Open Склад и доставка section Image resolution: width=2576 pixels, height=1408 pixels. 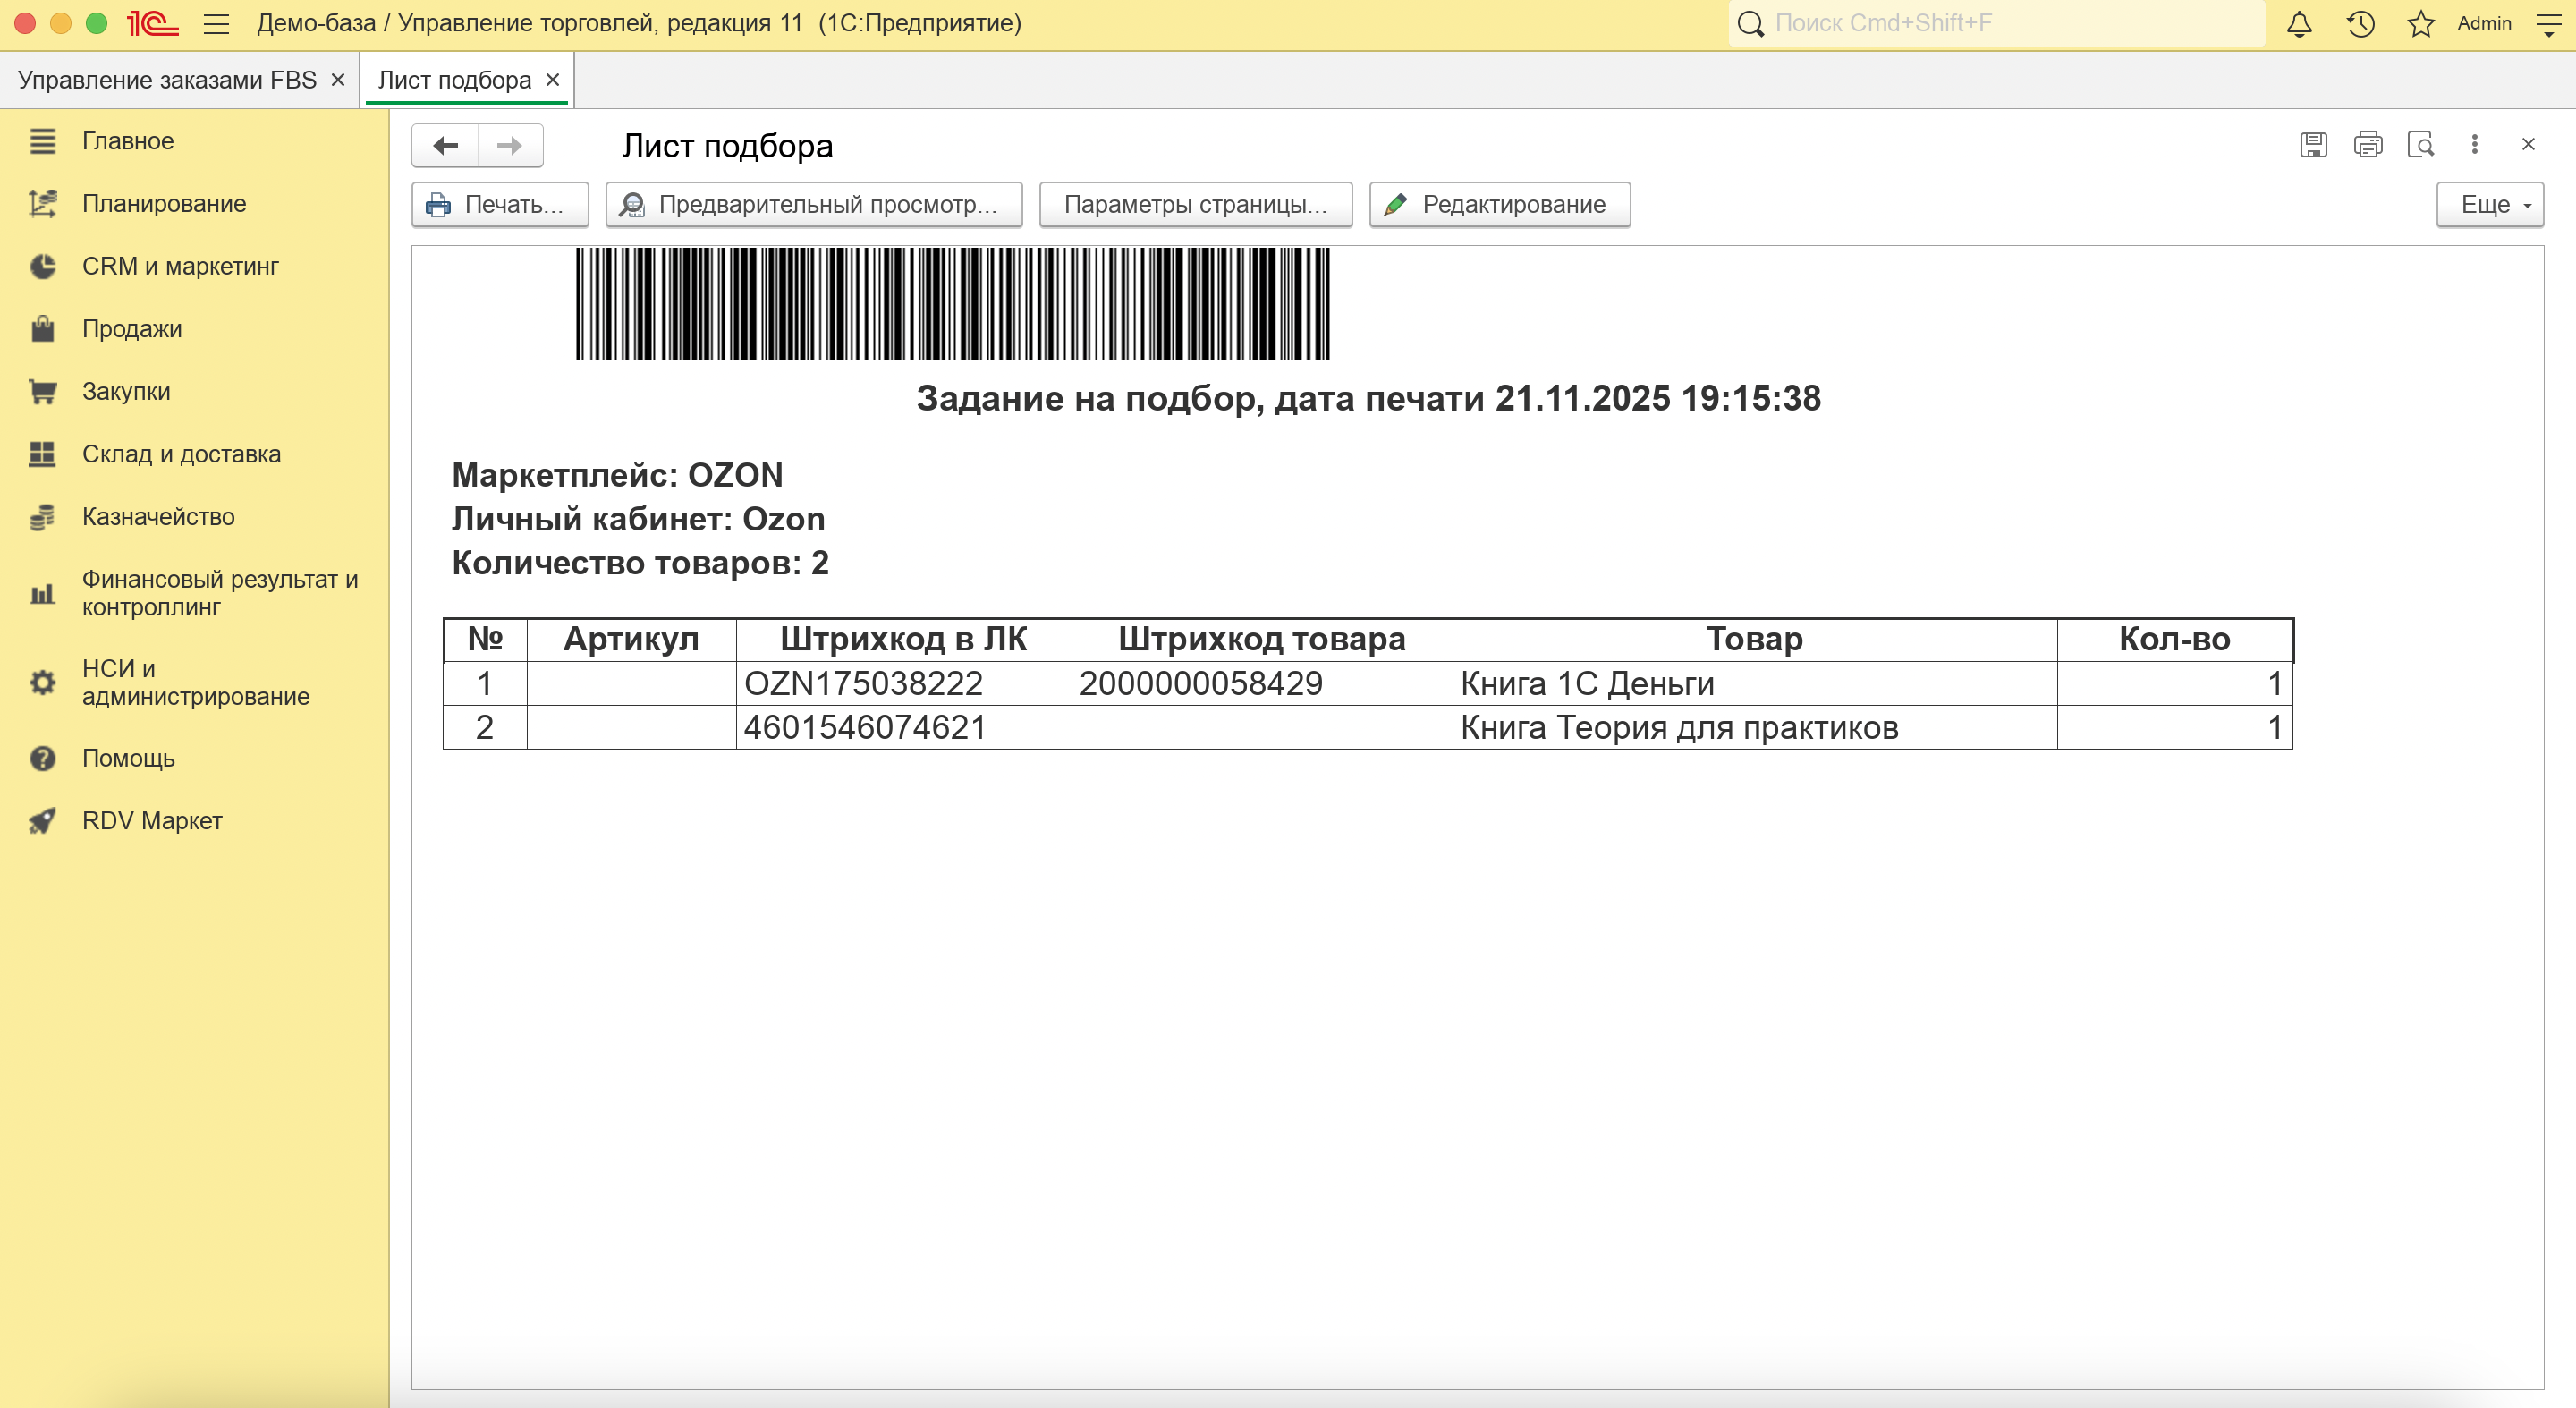point(181,454)
